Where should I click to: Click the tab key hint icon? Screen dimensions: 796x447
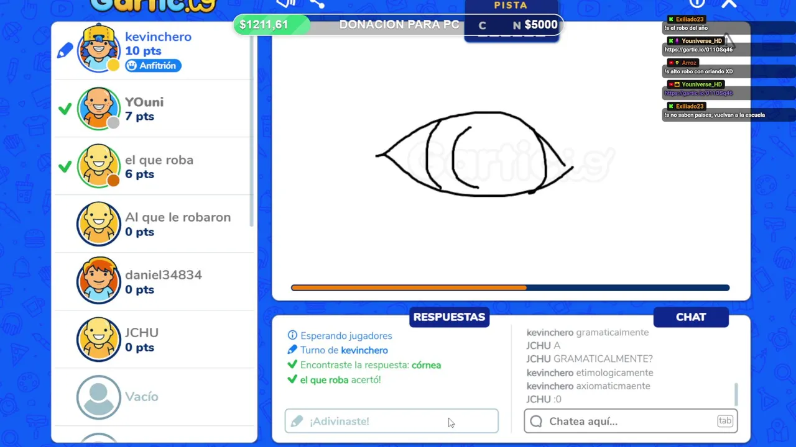(x=725, y=421)
